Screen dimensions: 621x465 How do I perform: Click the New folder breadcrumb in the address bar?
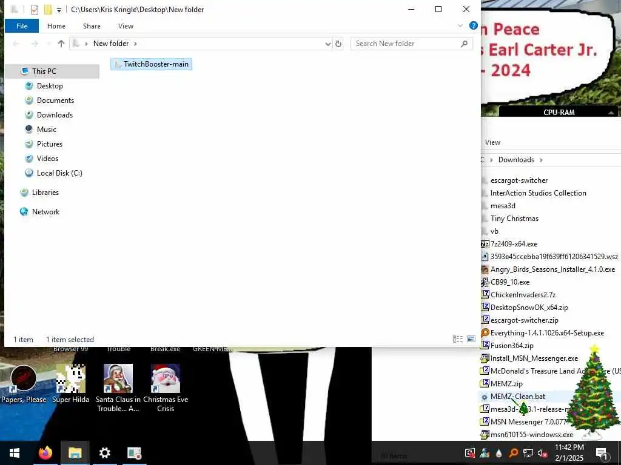[111, 44]
